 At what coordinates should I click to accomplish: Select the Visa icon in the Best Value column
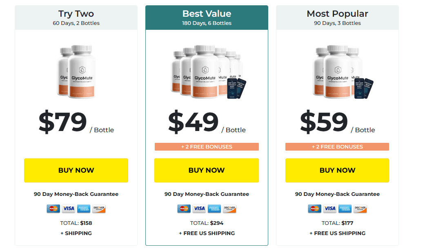pos(199,209)
